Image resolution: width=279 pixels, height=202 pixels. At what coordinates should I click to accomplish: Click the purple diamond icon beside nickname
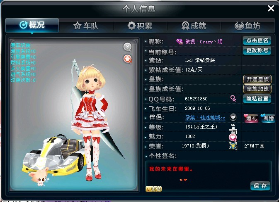pos(180,42)
